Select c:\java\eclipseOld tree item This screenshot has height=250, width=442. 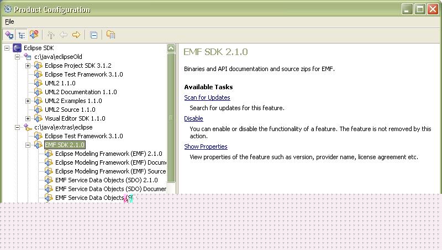point(58,57)
